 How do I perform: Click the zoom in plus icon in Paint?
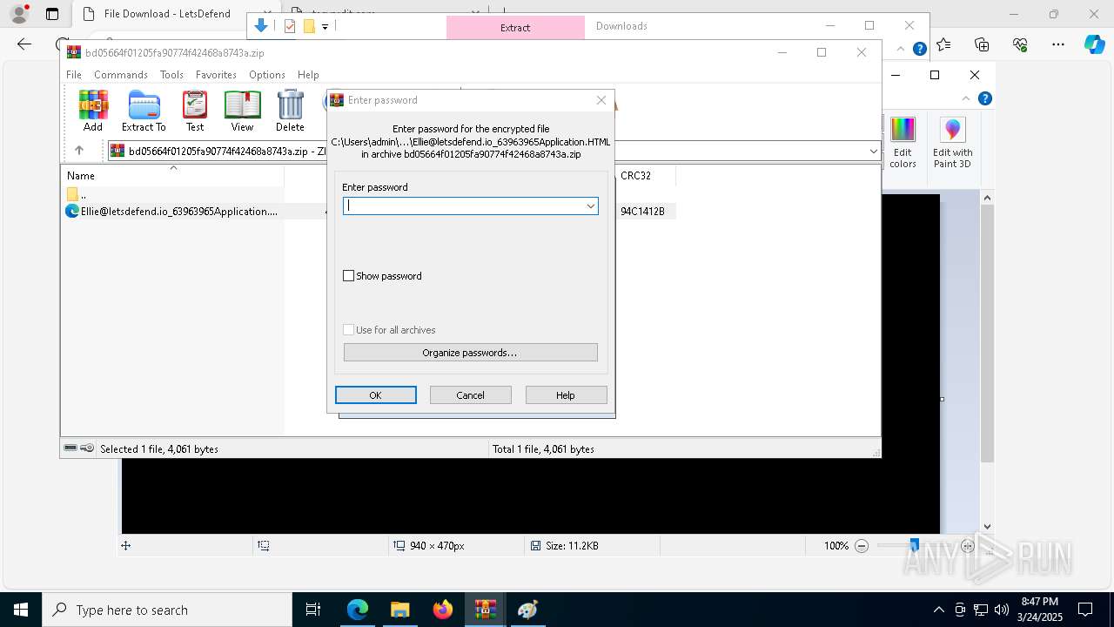coord(967,546)
